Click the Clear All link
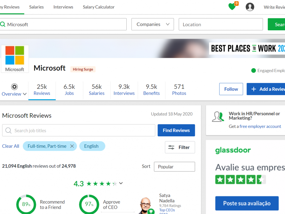285x214 pixels. tap(11, 146)
